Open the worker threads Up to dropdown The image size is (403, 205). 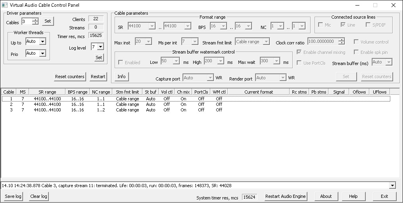43,41
